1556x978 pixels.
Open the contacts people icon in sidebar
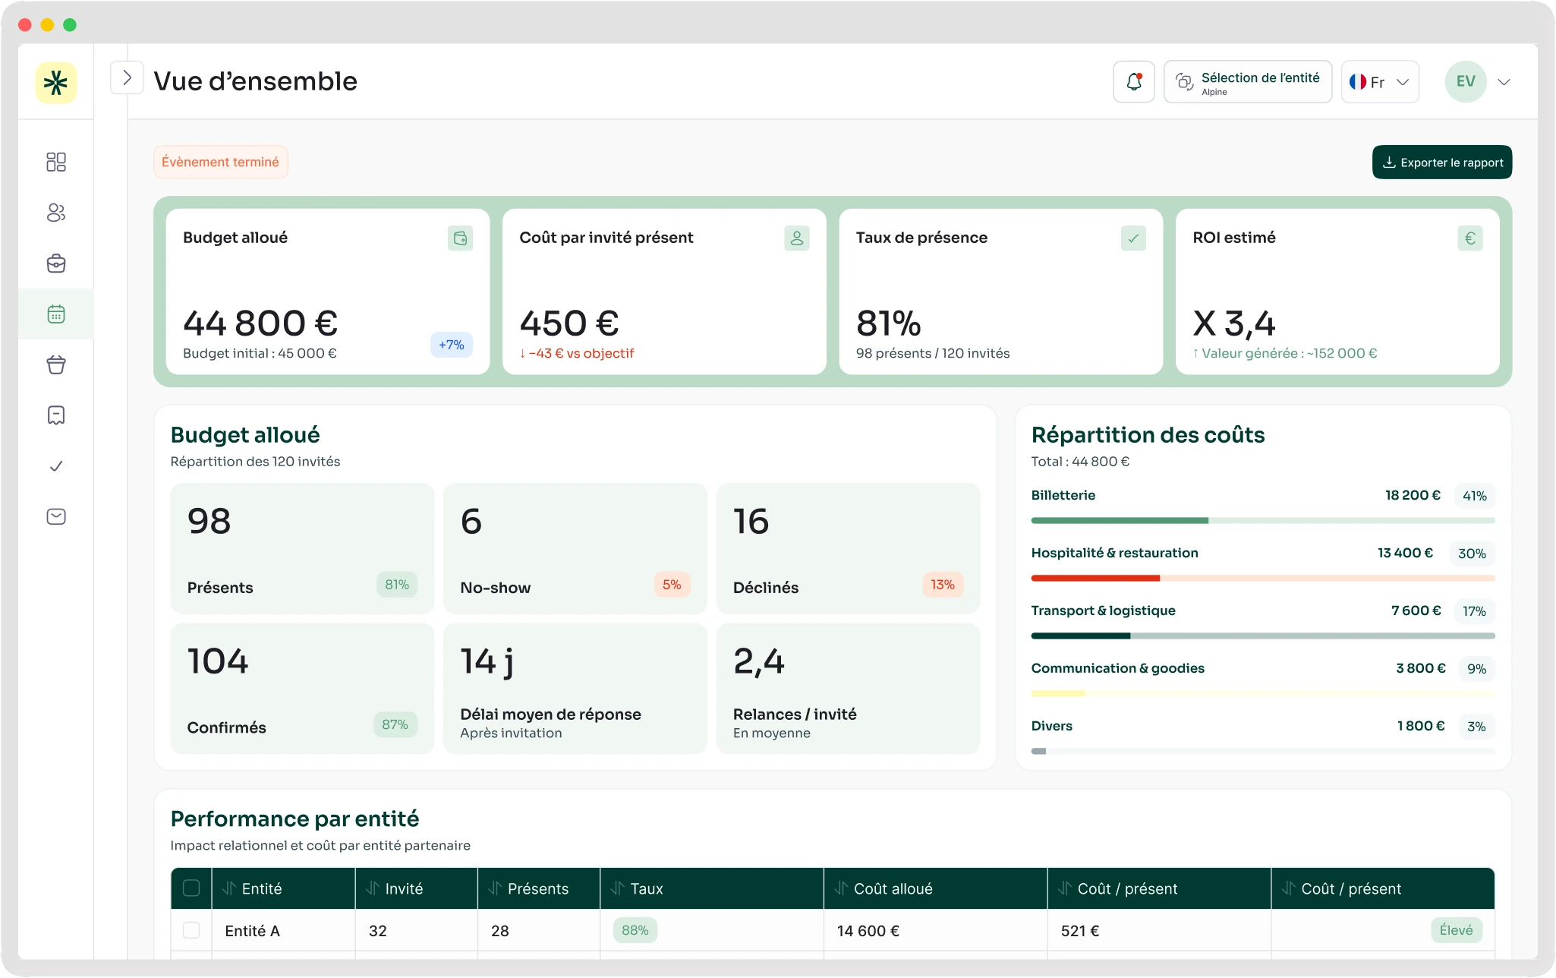[x=56, y=213]
